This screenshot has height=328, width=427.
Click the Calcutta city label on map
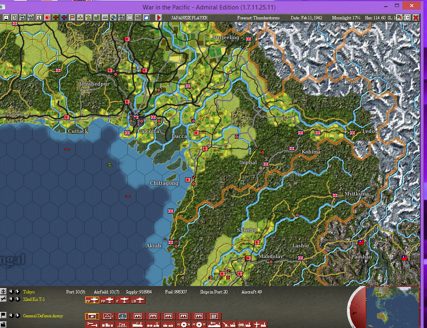click(x=148, y=131)
